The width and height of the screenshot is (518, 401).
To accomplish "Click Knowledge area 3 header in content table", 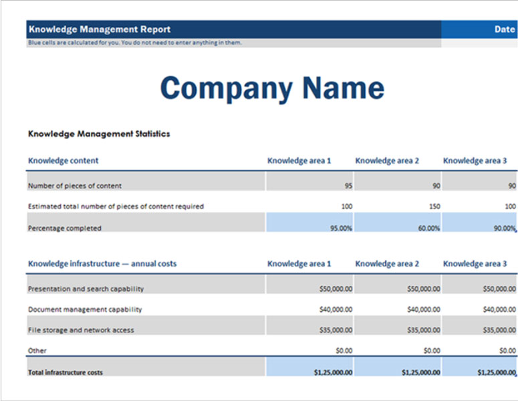I will tap(475, 160).
